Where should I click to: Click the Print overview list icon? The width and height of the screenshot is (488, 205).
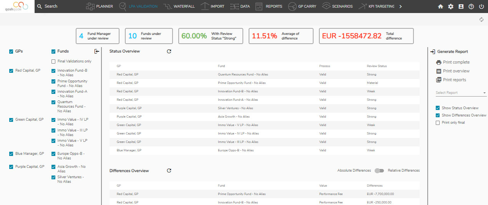(x=439, y=71)
